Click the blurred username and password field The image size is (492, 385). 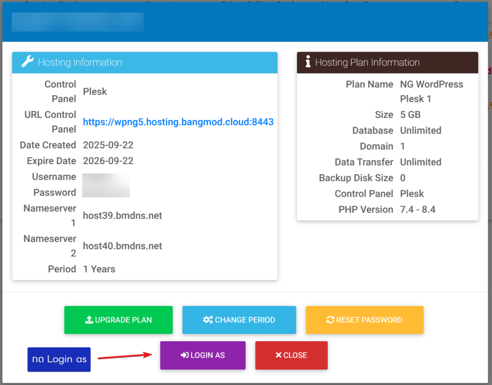pos(106,185)
